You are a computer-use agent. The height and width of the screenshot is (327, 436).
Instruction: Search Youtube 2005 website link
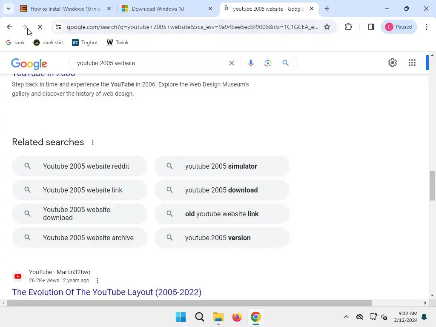pyautogui.click(x=80, y=190)
